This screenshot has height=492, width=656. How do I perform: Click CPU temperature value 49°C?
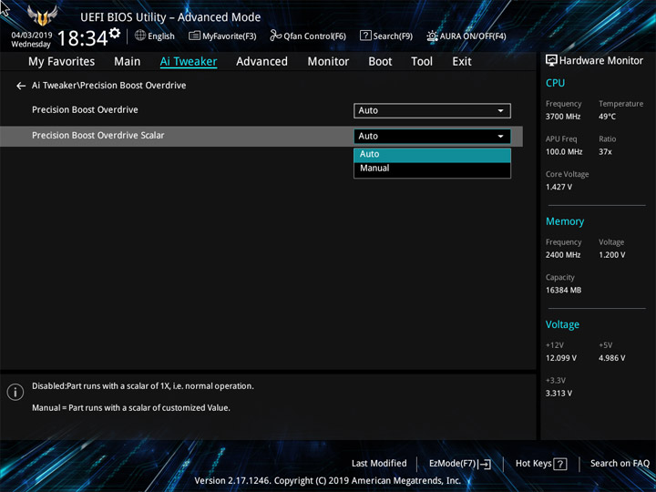pyautogui.click(x=607, y=117)
